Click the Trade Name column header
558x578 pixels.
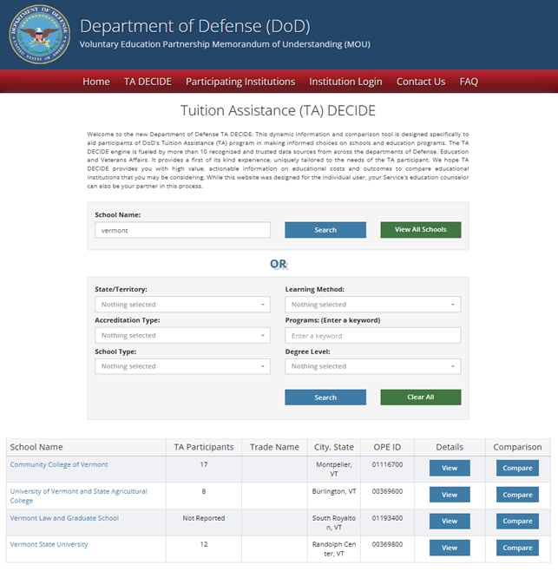point(274,447)
